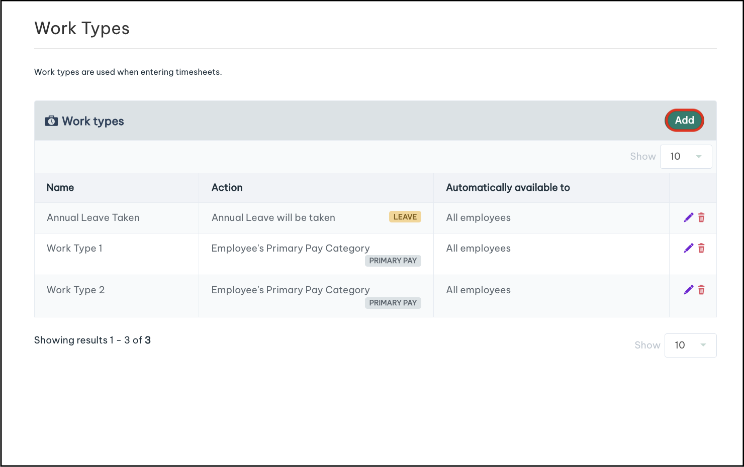Click the briefcase icon beside Work types heading

51,121
